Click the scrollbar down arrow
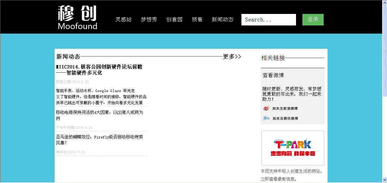This screenshot has height=183, width=387. click(x=385, y=180)
